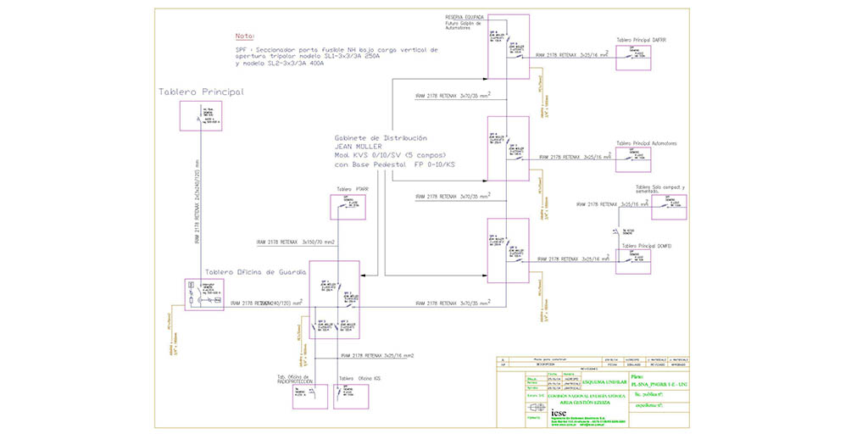The image size is (868, 434).
Task: Select the SPF Seccionador note description text
Action: 337,57
